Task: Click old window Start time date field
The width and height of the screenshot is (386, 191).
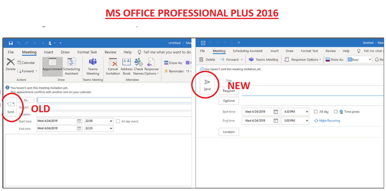Action: [59, 121]
